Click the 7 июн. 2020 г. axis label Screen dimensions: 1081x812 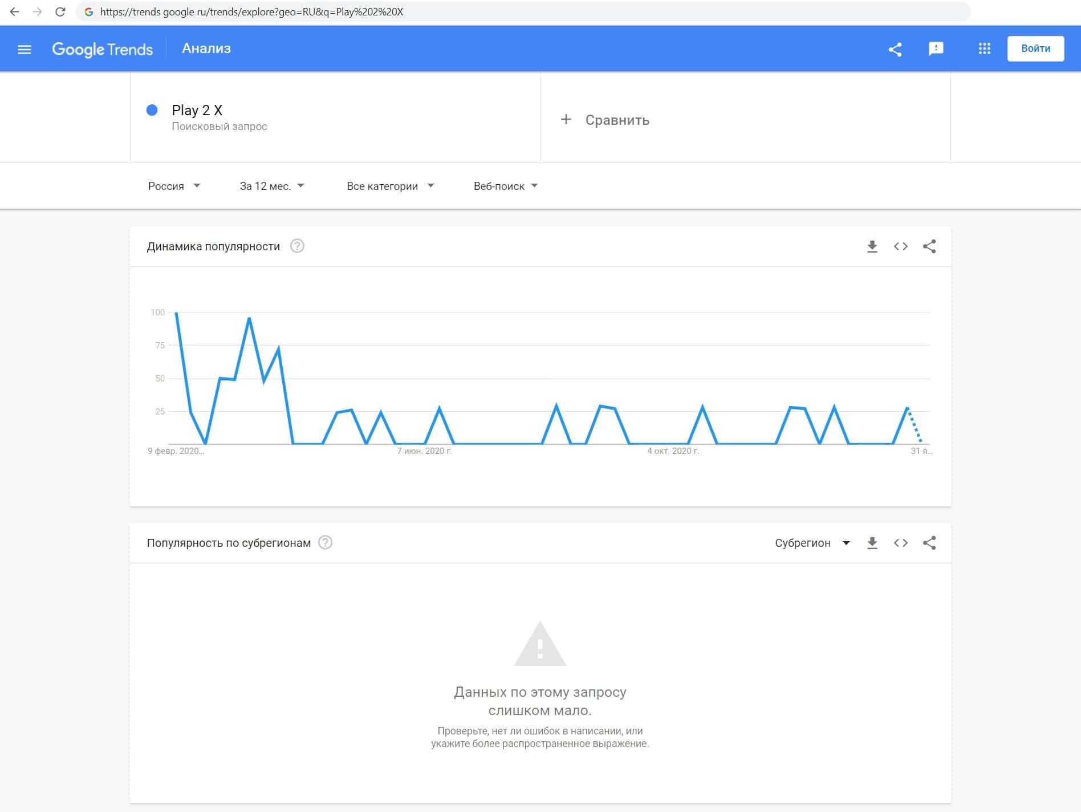pos(424,451)
